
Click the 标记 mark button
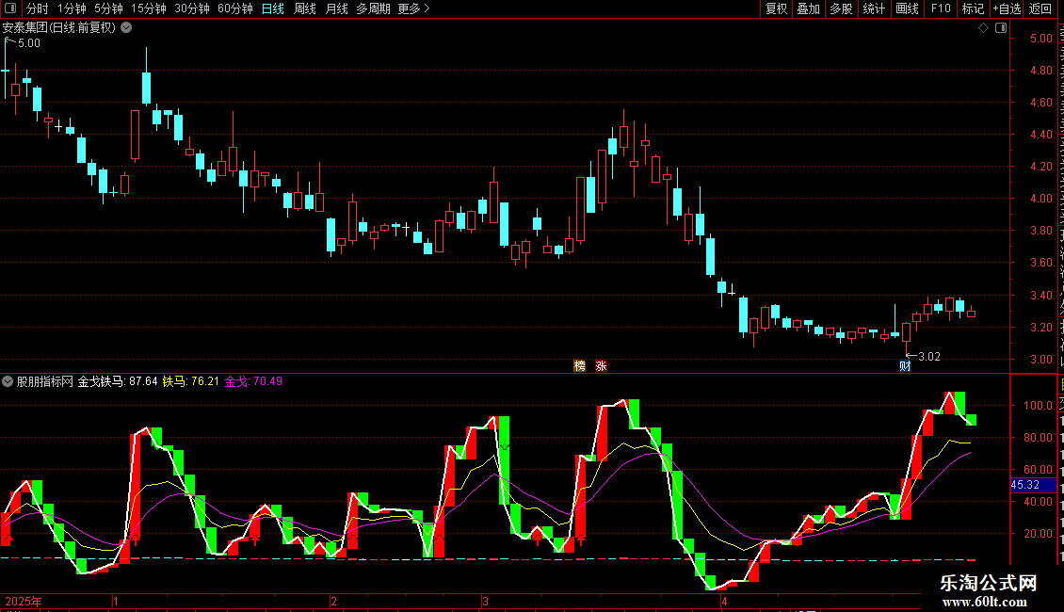973,8
